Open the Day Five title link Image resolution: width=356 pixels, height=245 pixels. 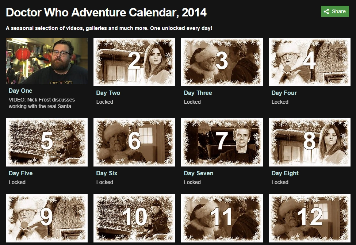point(20,173)
